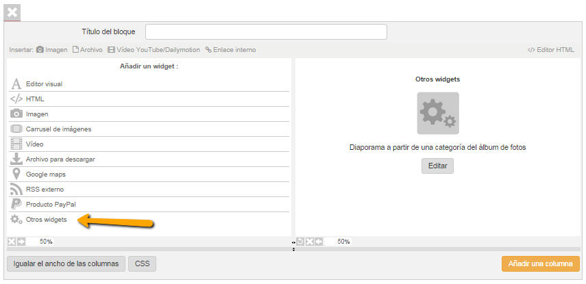The image size is (586, 284).
Task: Click the 'Añadir un widget :' heading
Action: point(149,66)
